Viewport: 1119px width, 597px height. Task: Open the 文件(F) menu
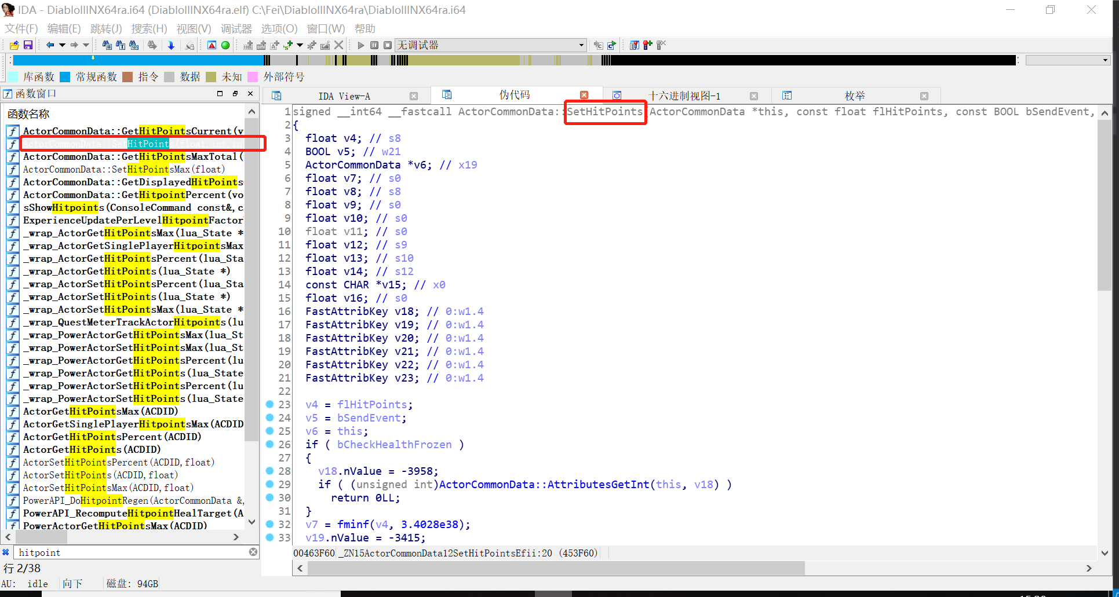21,28
